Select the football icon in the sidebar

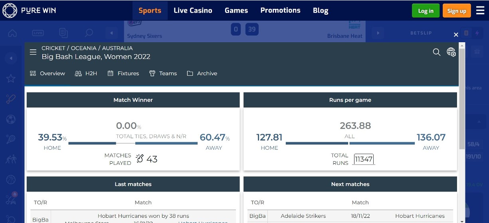click(11, 119)
